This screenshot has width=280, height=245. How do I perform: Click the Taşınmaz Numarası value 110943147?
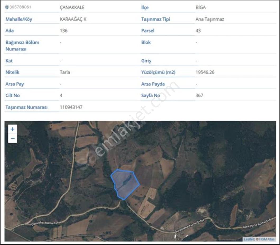coord(71,107)
